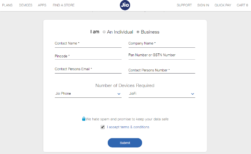Viewport: 251px width, 154px height.
Task: View CART 0
Action: click(x=243, y=5)
